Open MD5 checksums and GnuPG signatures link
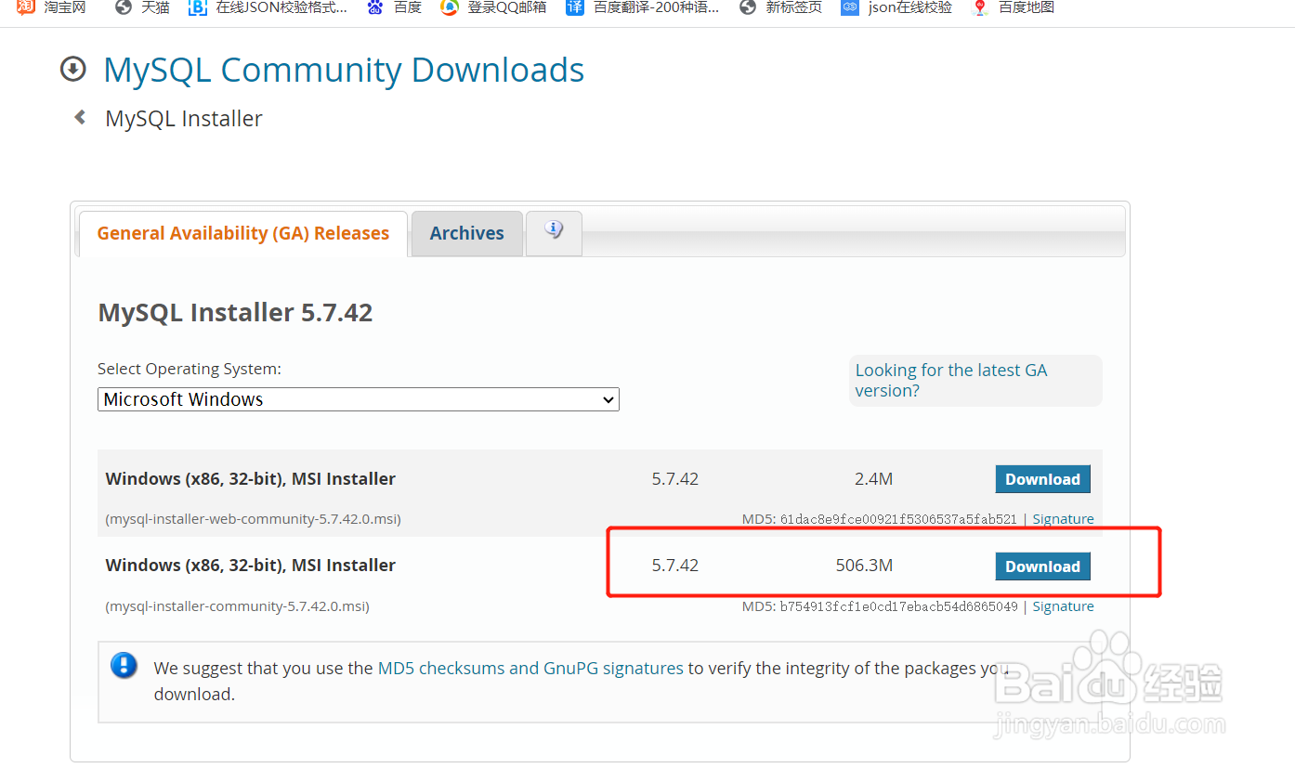1295x768 pixels. click(530, 668)
